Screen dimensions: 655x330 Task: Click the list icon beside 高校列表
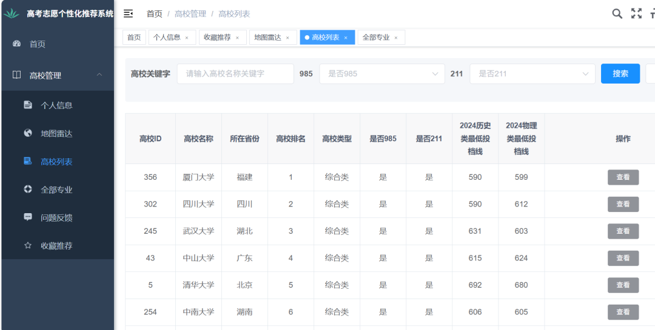pos(28,161)
